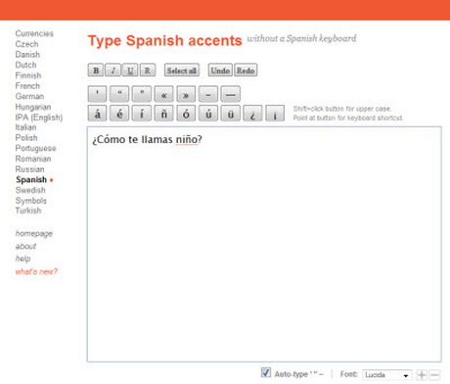Image resolution: width=450 pixels, height=384 pixels.
Task: Toggle the Auto-type checkbox
Action: (266, 372)
